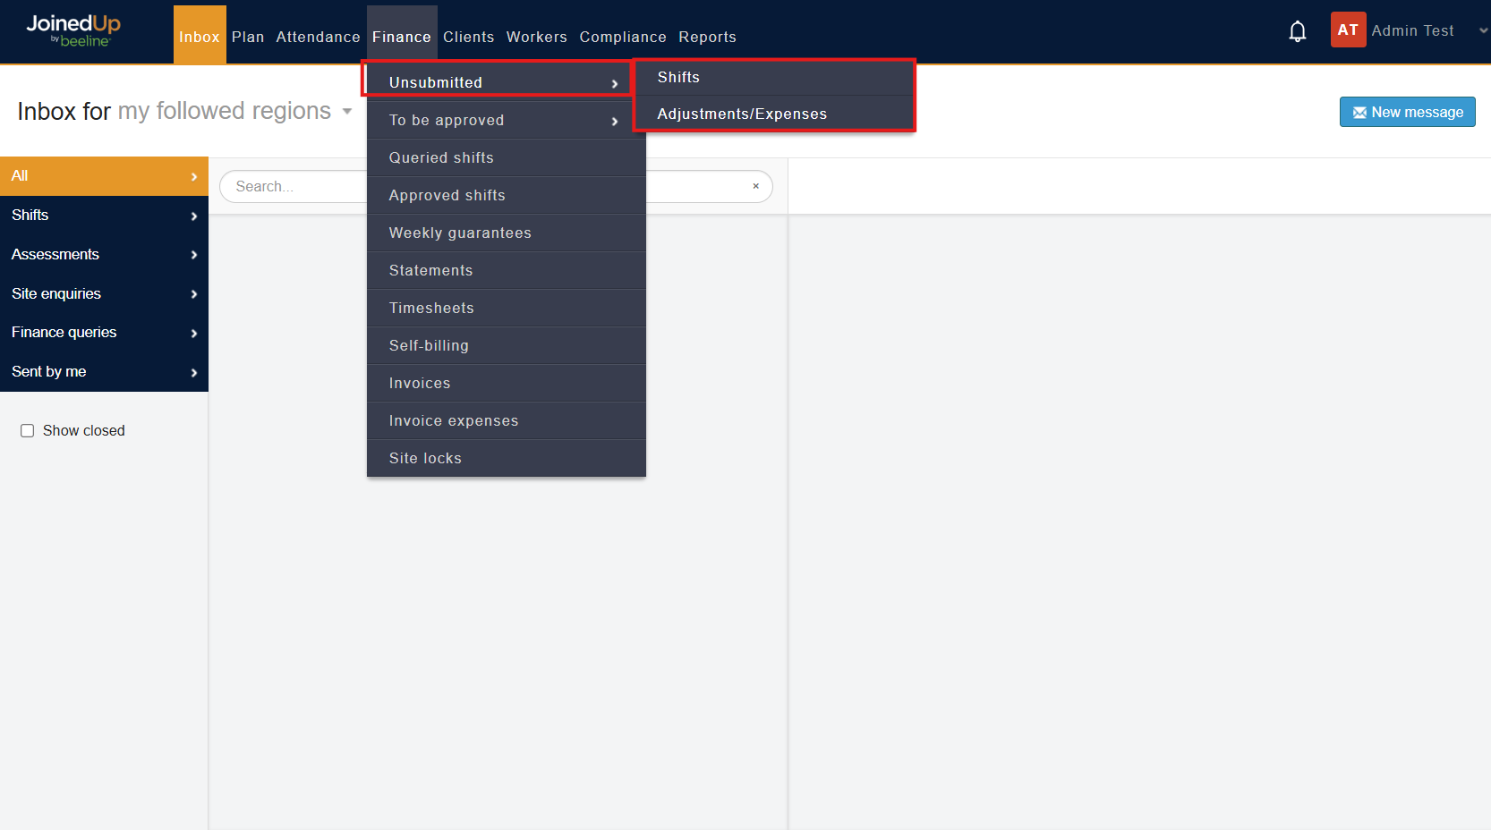The height and width of the screenshot is (830, 1491).
Task: Open the followed regions dropdown arrow
Action: click(346, 112)
